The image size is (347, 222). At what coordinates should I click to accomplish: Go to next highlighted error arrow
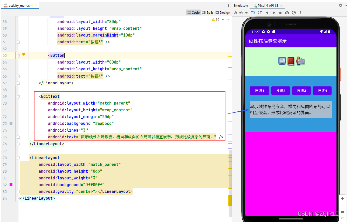229,20
